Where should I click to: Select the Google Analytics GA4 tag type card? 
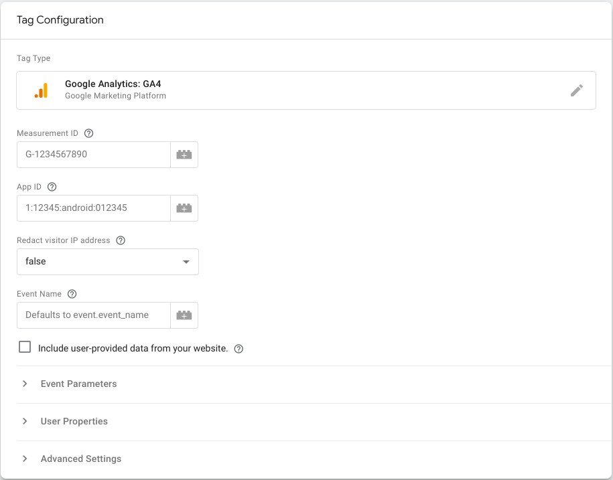[x=268, y=90]
